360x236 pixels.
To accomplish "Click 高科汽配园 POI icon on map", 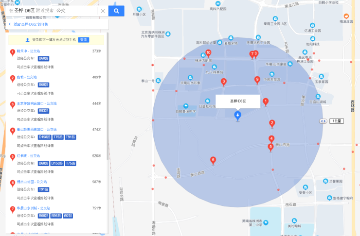I will (218, 4).
